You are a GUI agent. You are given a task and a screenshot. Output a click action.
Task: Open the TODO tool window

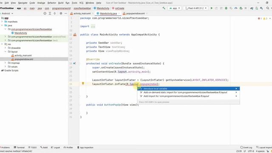point(32,147)
